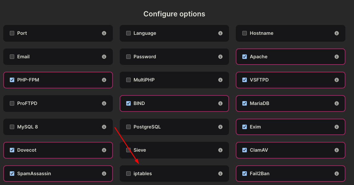Show Dovecot information icon
This screenshot has width=354, height=185.
(104, 150)
